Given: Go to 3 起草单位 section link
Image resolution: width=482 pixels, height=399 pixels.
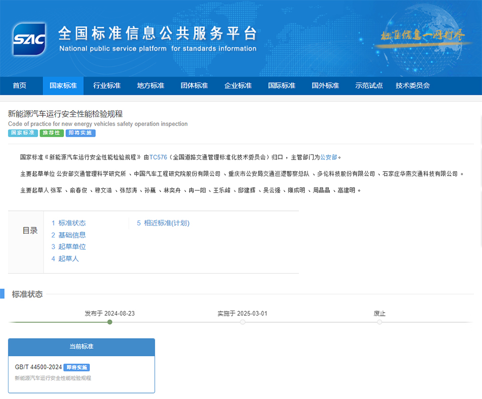Looking at the screenshot, I should pyautogui.click(x=69, y=247).
